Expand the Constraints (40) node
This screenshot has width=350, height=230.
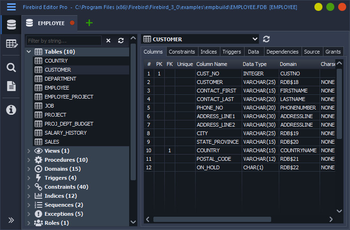(29, 187)
